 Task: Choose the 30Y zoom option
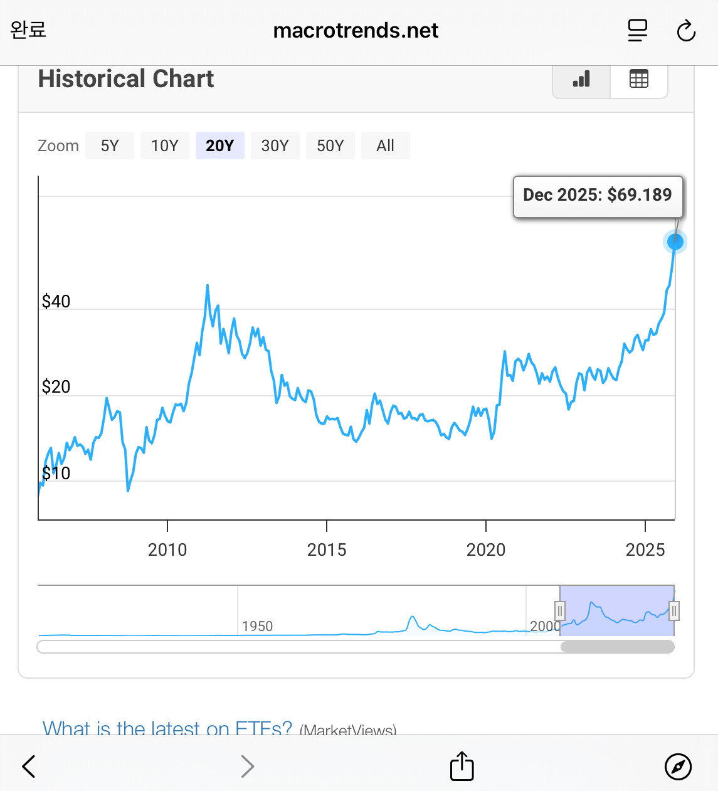click(275, 146)
